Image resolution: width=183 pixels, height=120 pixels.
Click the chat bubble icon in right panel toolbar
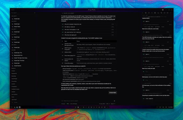coord(164,13)
